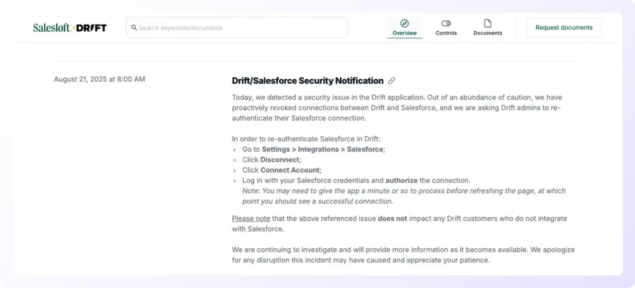Click the Controls toggle icon
The image size is (635, 288).
coord(446,24)
